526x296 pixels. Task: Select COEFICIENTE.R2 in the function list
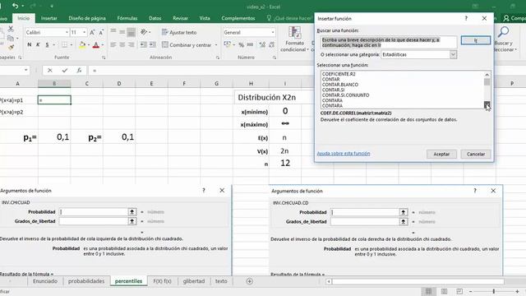339,74
